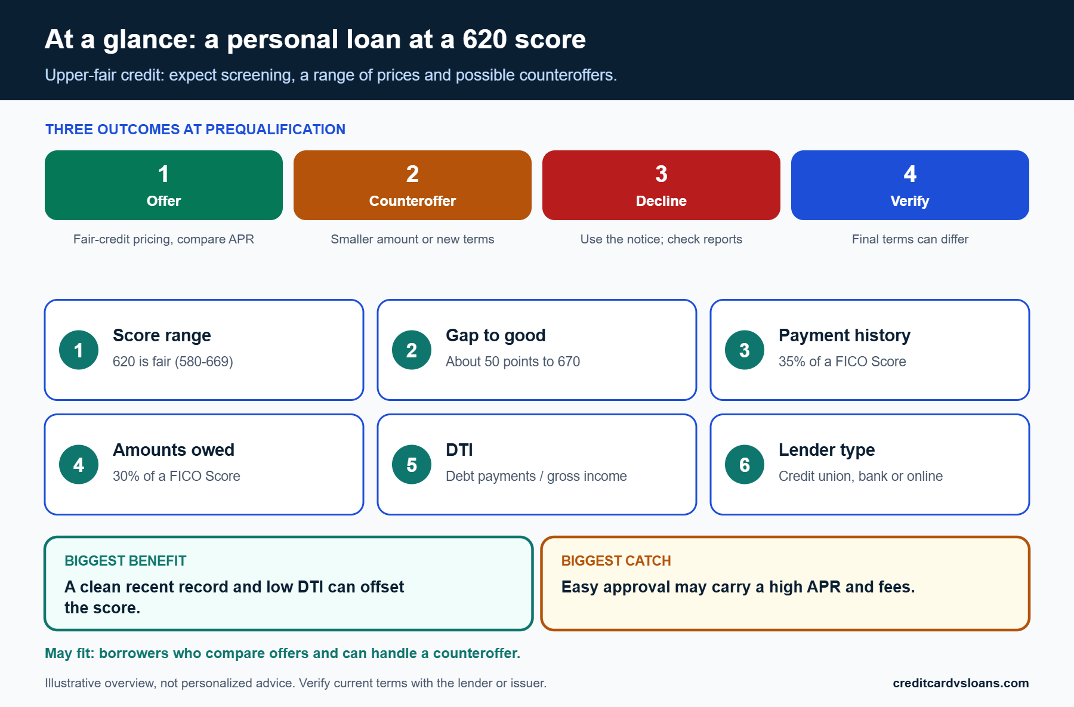Click the green Offer outcome card
Screen dimensions: 1074x707
[163, 185]
